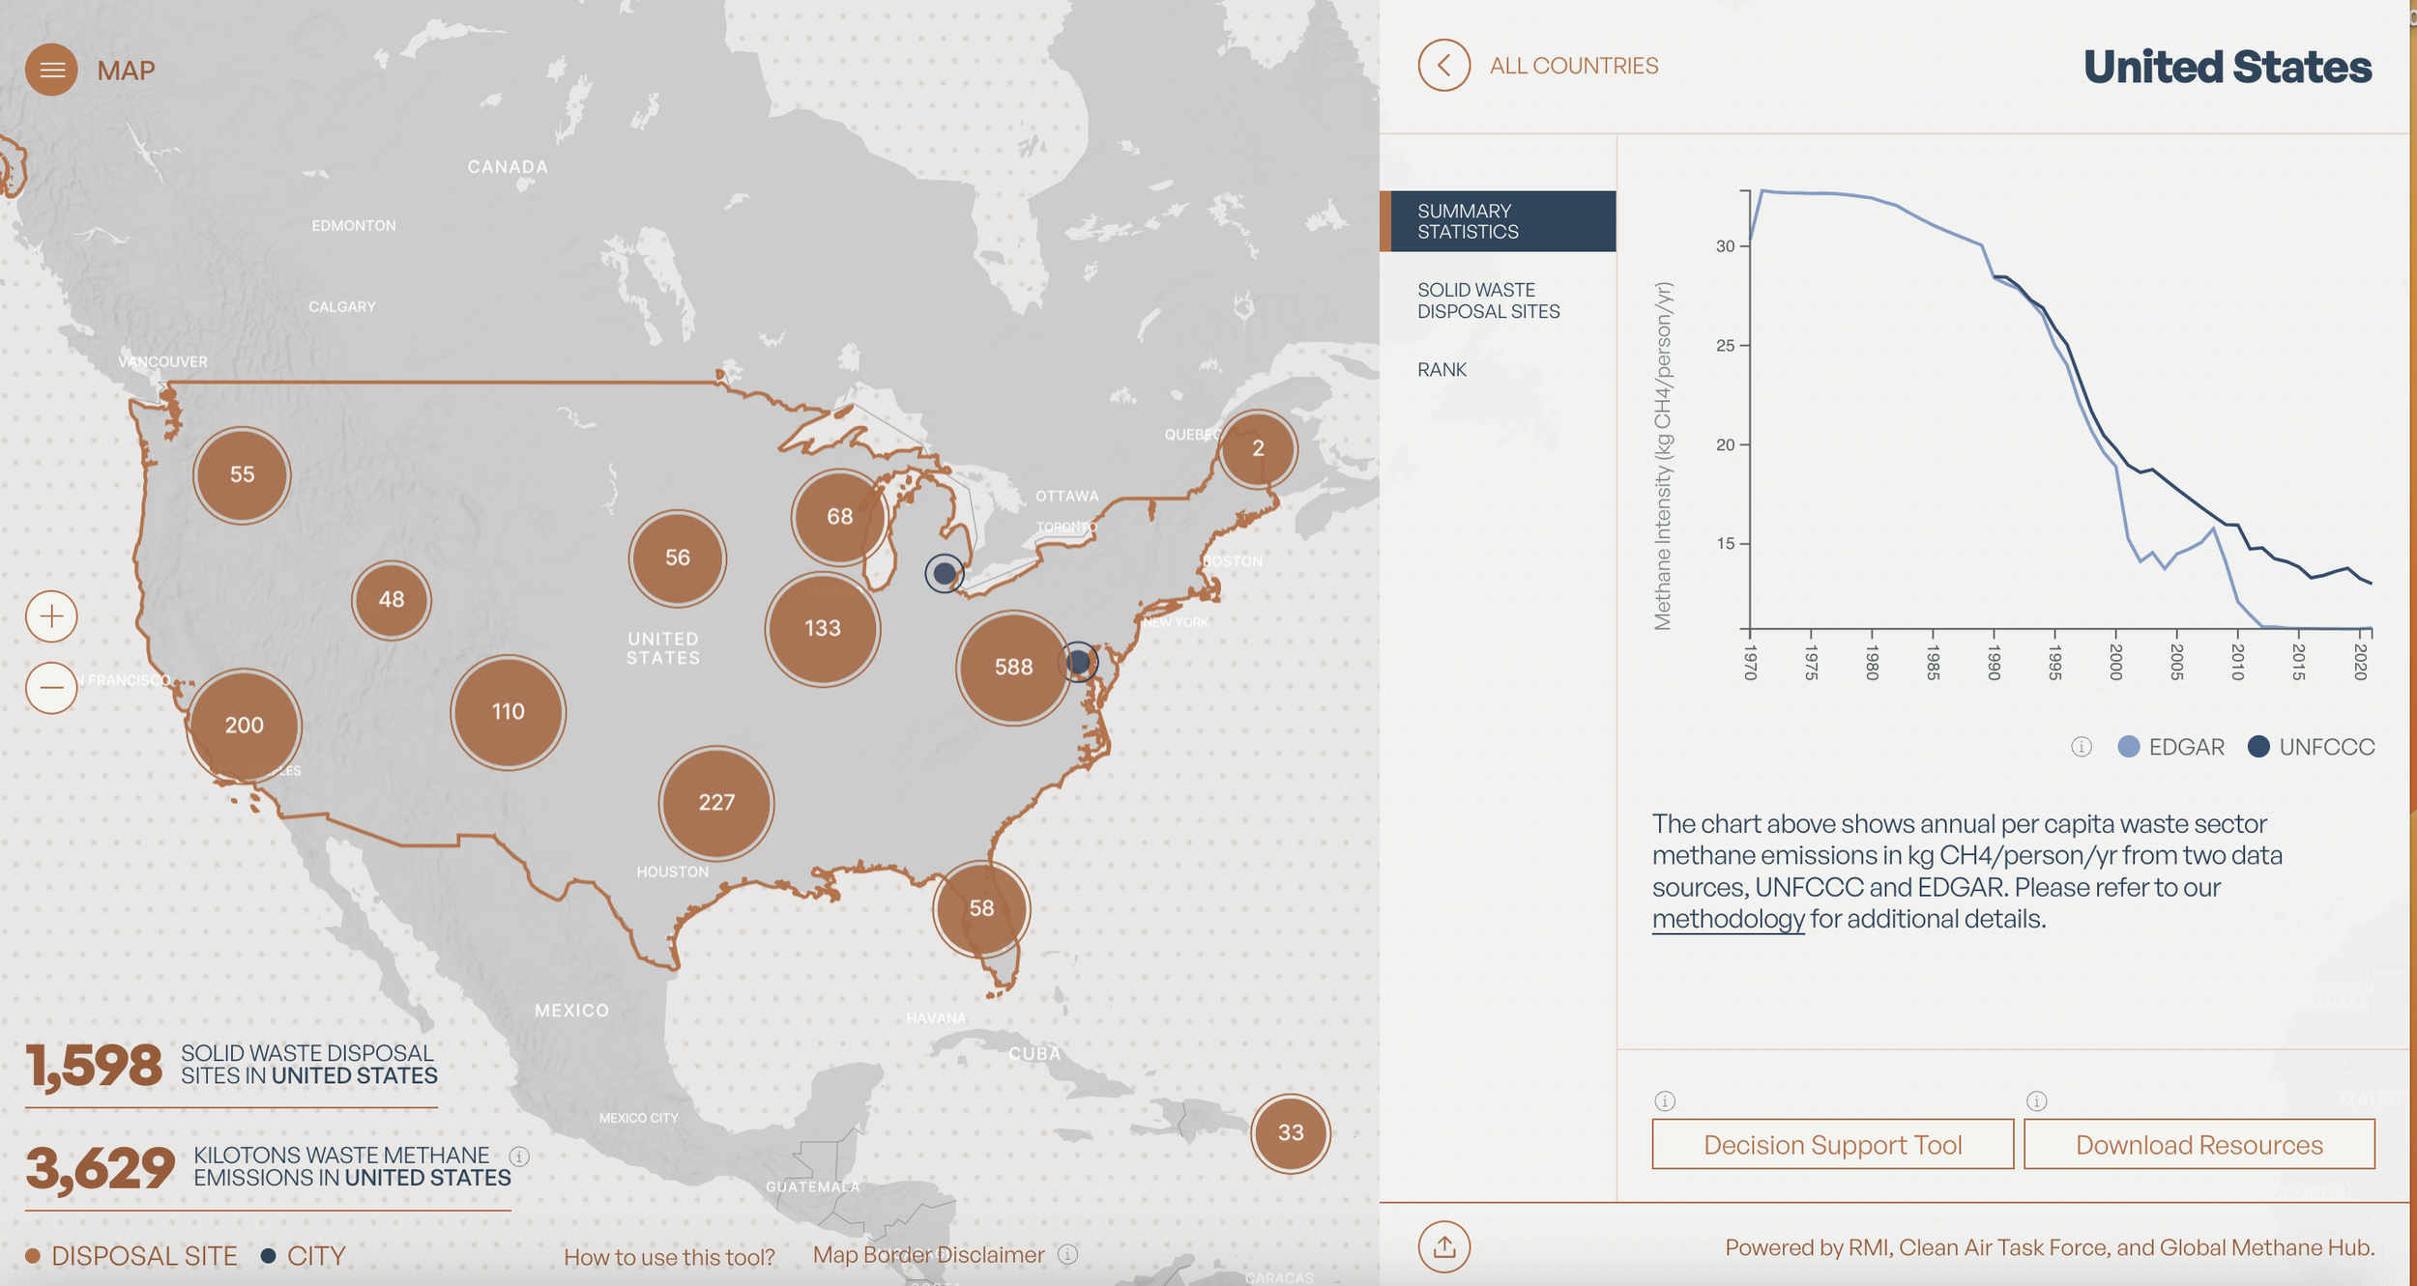Expand the 227 cluster near Houston
Viewport: 2417px width, 1286px height.
click(715, 802)
